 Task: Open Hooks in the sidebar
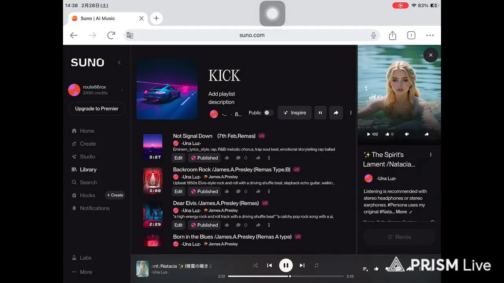[x=83, y=195]
